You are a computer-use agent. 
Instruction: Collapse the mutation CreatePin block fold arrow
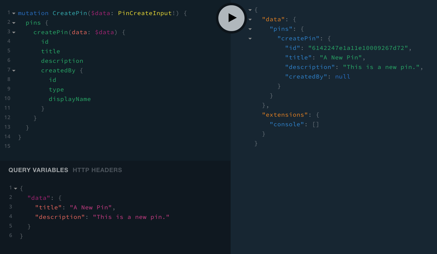[x=14, y=14]
